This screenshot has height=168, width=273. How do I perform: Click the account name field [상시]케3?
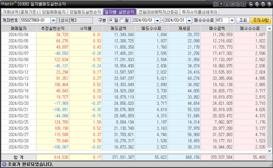click(x=75, y=20)
